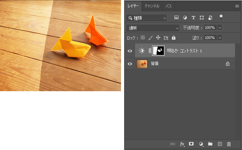
Task: Click the adjustment layer filter icon
Action: (185, 17)
